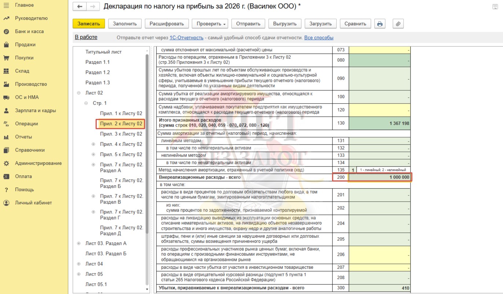
Task: Click the Руководителю chart icon
Action: click(6, 18)
